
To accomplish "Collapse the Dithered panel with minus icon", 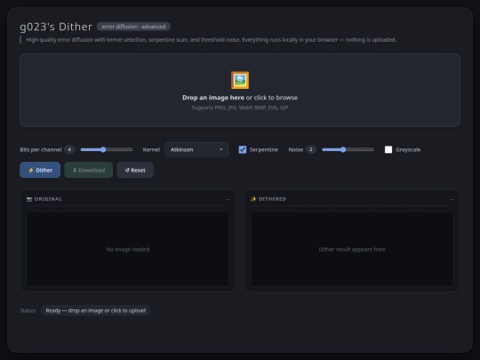I will (452, 199).
